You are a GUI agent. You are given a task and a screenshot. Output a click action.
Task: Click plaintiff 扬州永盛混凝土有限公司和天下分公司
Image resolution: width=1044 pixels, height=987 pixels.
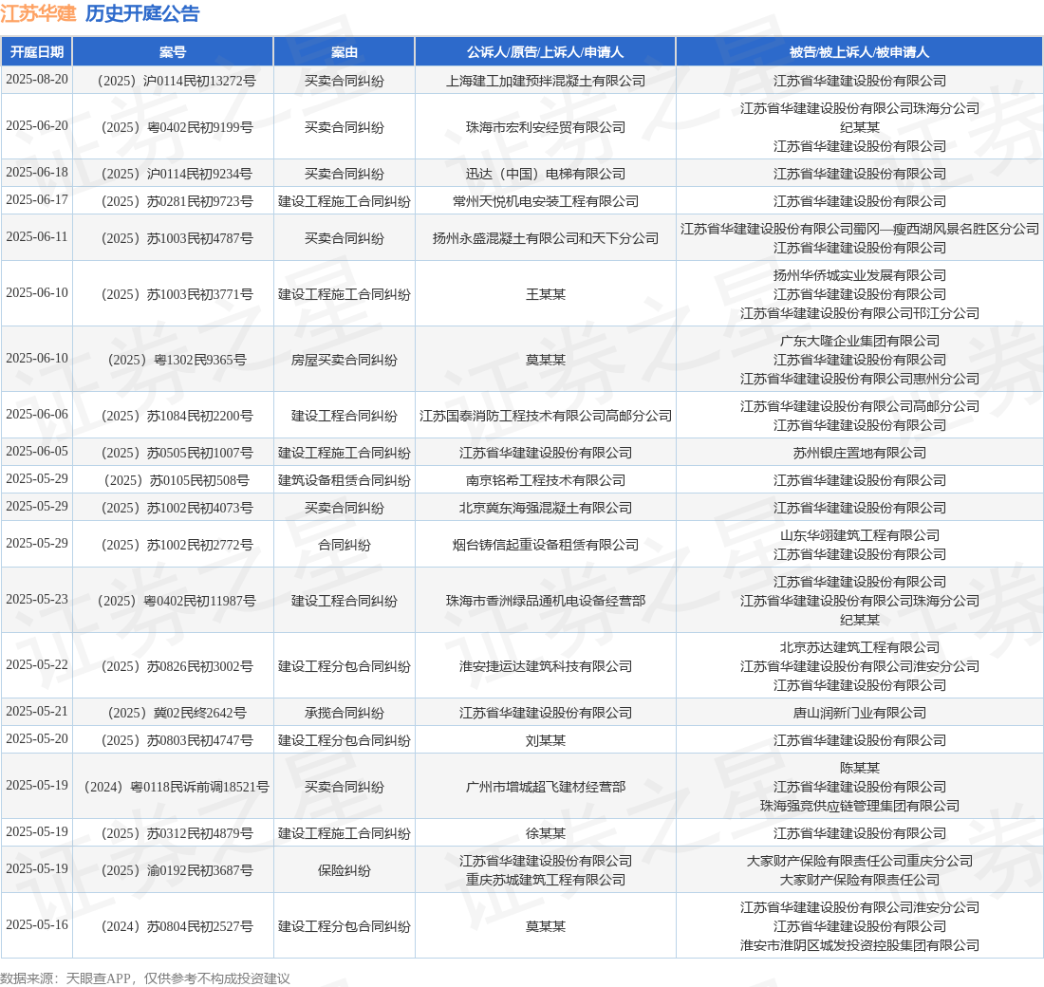click(546, 238)
